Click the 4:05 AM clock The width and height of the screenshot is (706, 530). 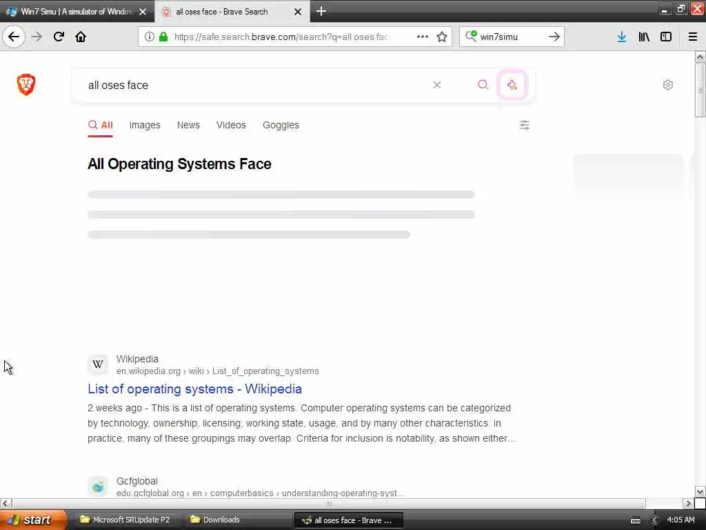[x=680, y=520]
